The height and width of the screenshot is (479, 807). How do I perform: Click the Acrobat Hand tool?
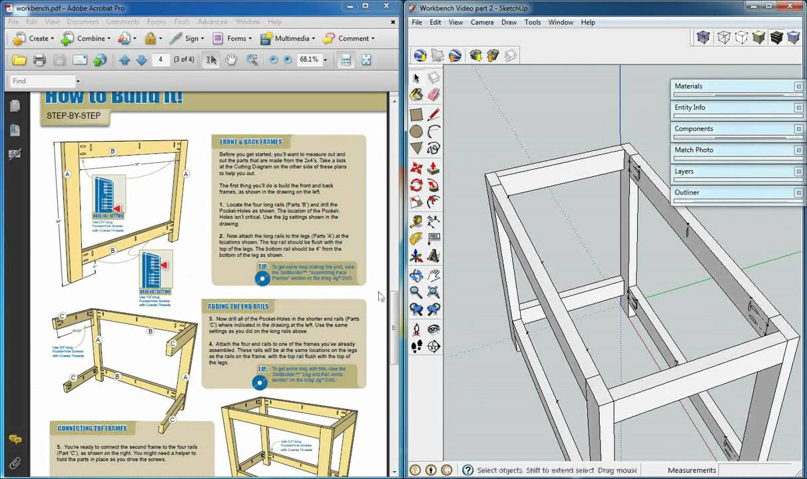231,60
